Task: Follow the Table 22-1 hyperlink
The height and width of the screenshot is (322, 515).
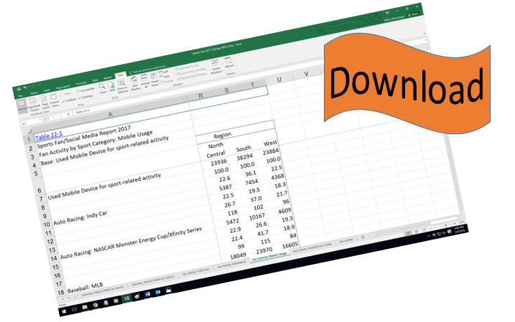Action: pyautogui.click(x=49, y=135)
